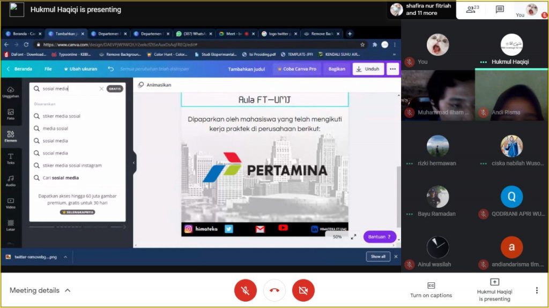Select the YouTube icon on the design
The image size is (549, 308).
click(283, 228)
